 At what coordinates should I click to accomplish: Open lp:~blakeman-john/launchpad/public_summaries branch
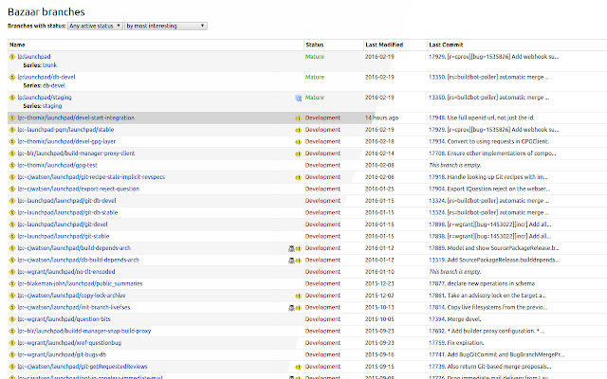click(80, 283)
